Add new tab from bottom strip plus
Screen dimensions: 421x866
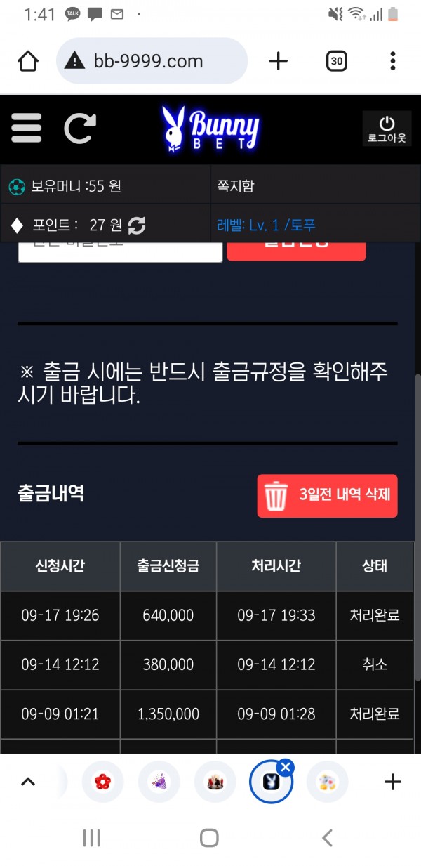coord(393,782)
